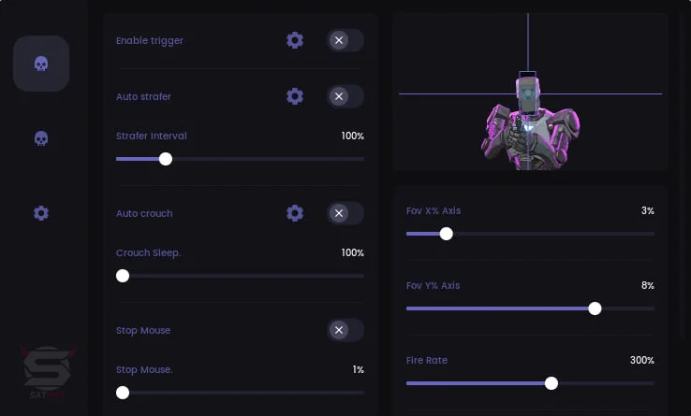Open Auto strafer gear settings
Viewport: 691px width, 416px height.
coord(295,96)
